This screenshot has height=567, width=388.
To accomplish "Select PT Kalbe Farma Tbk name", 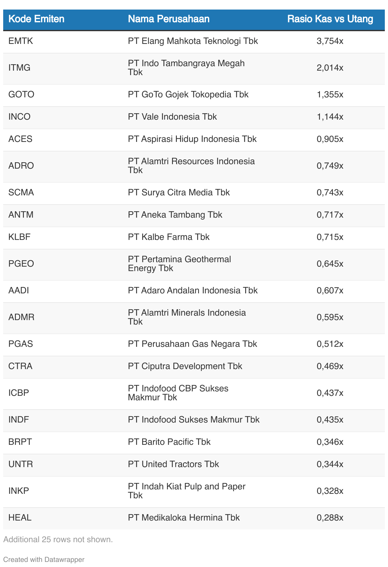I will point(169,237).
